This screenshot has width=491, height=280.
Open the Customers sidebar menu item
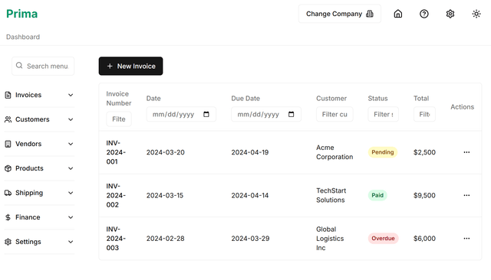39,119
